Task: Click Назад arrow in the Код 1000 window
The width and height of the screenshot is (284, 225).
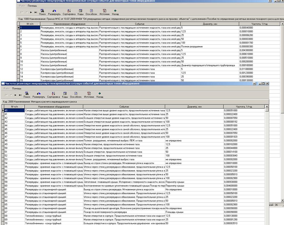Action: pos(115,11)
